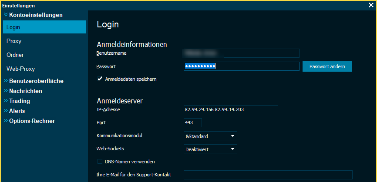Open the Web-Sockets dropdown

pos(210,149)
